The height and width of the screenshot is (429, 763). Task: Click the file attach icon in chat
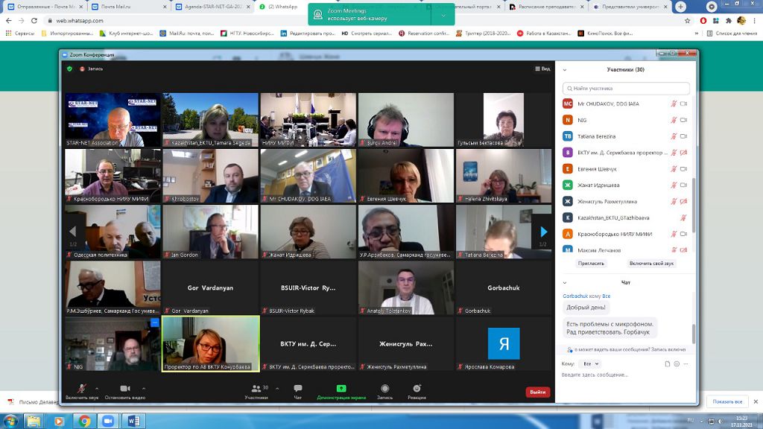(668, 363)
